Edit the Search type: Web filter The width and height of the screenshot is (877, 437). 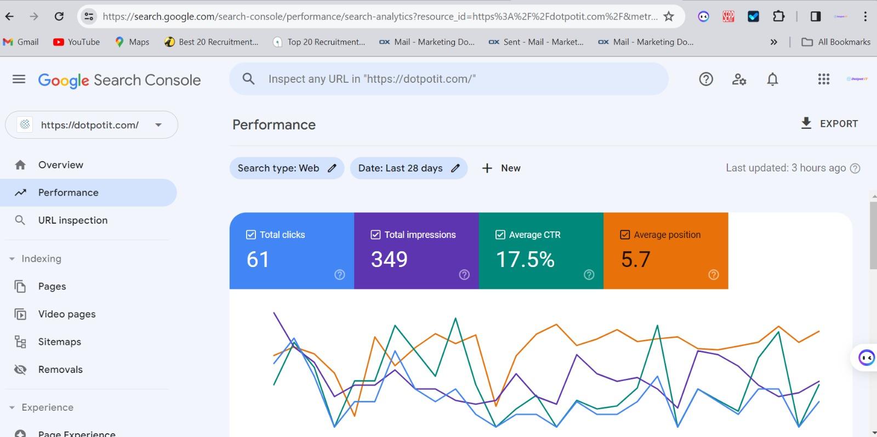tap(287, 168)
